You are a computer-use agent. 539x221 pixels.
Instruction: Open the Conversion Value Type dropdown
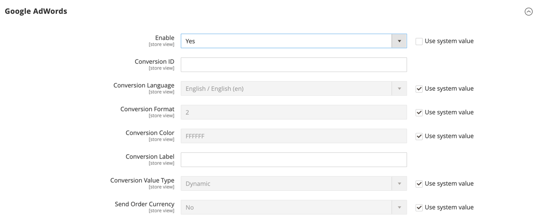pyautogui.click(x=287, y=184)
